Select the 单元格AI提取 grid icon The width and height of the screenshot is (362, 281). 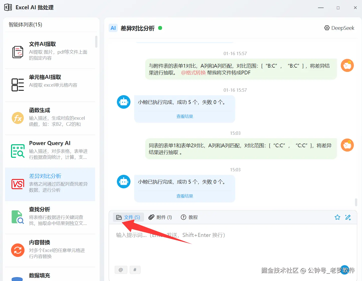(18, 85)
